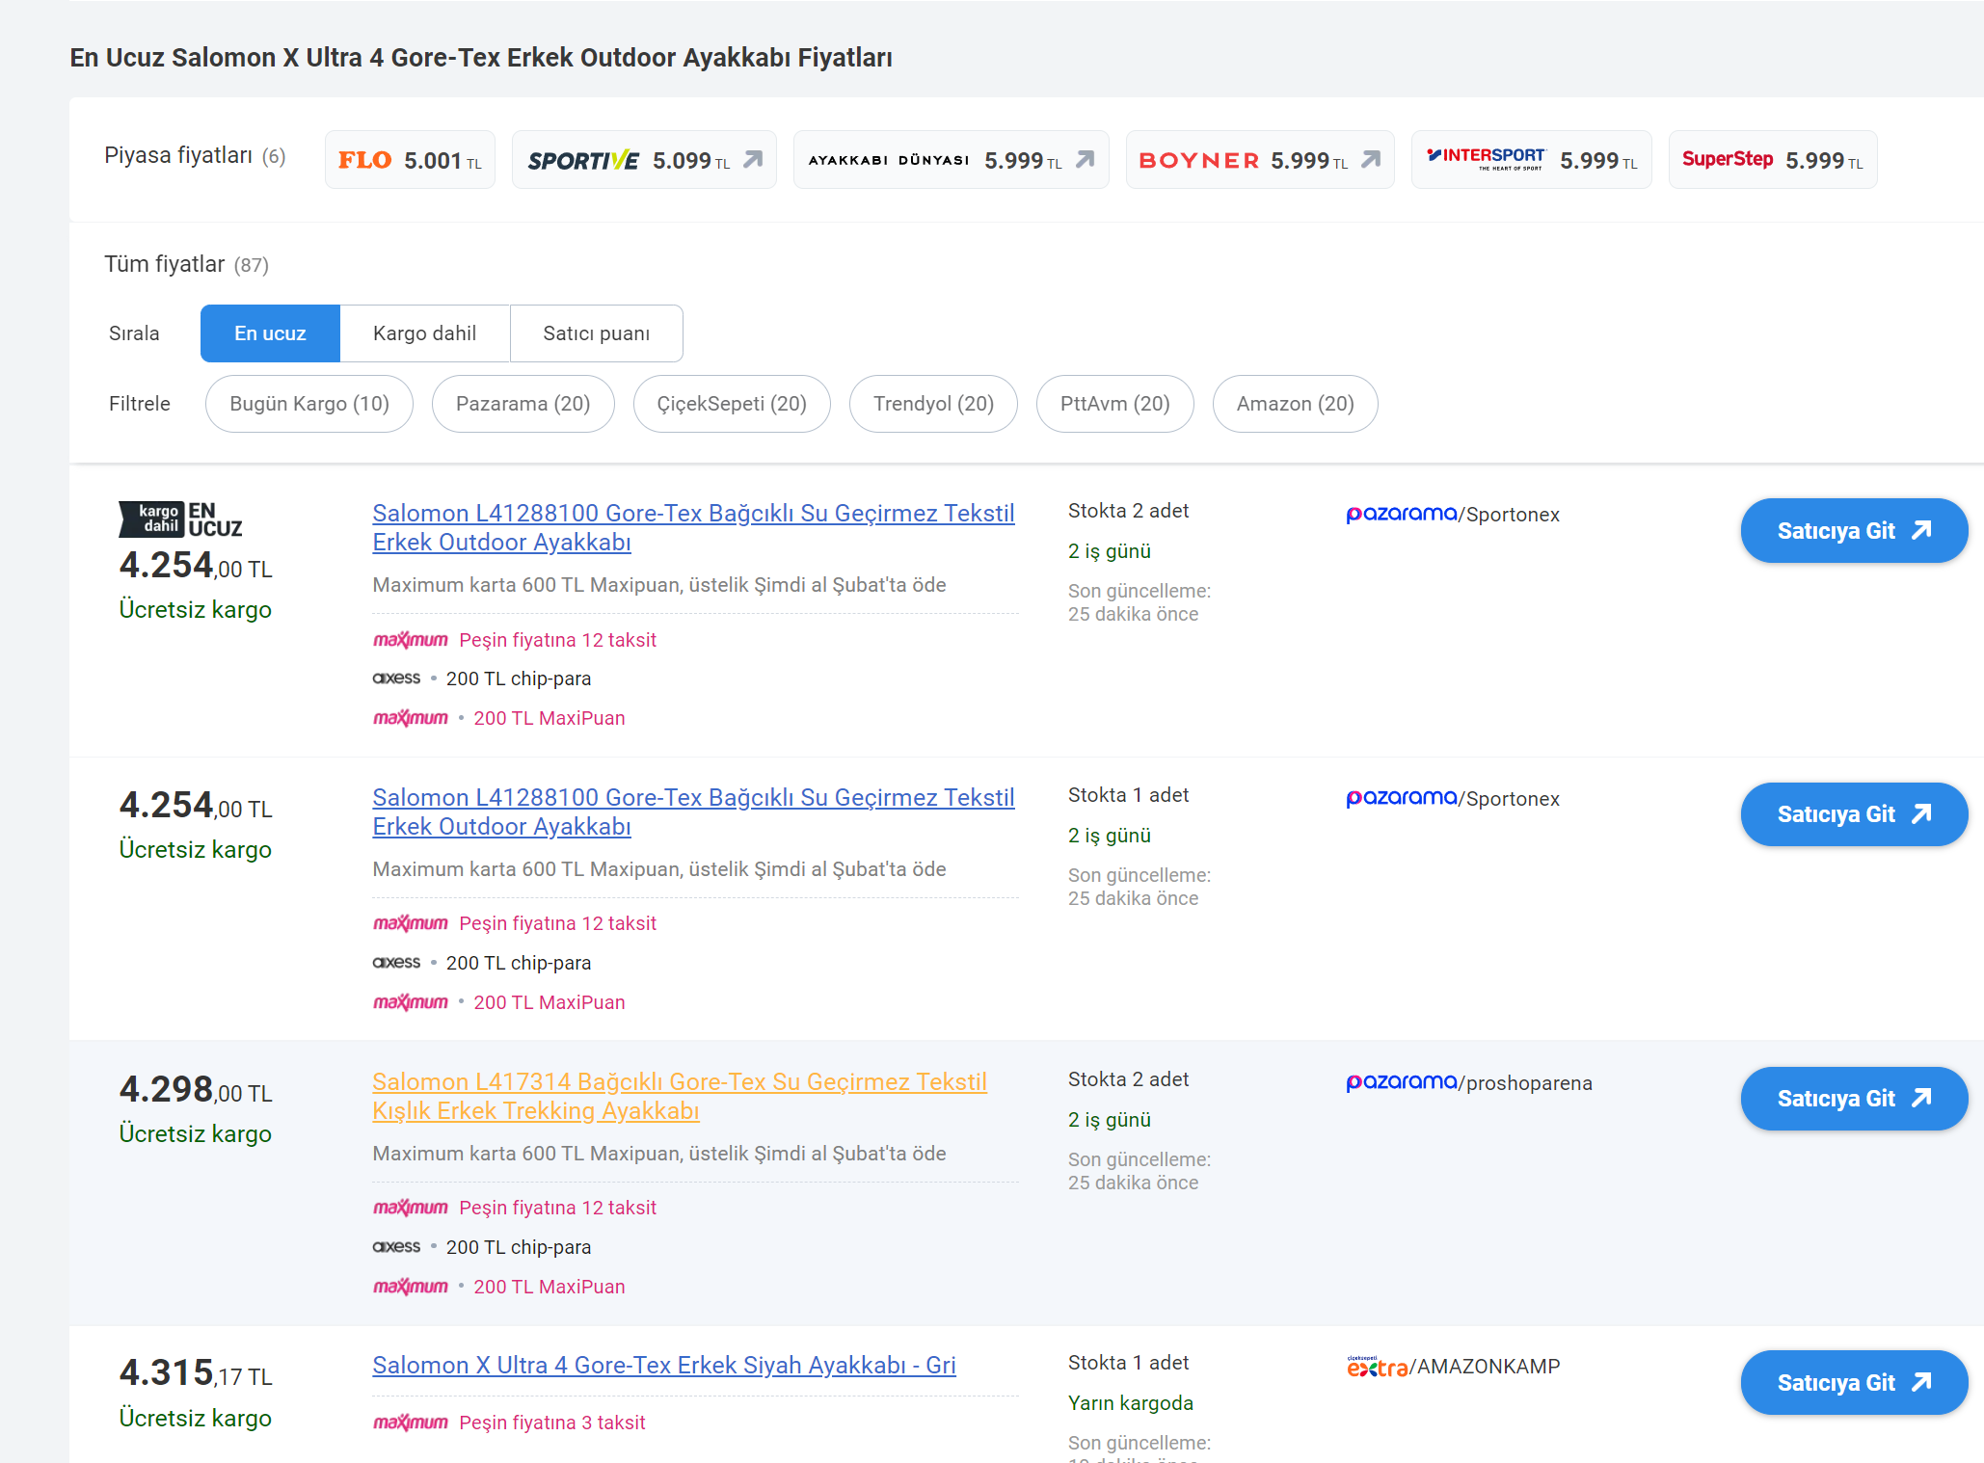Filter by ÇiçekSepeti (20)
This screenshot has width=1984, height=1463.
pos(732,404)
